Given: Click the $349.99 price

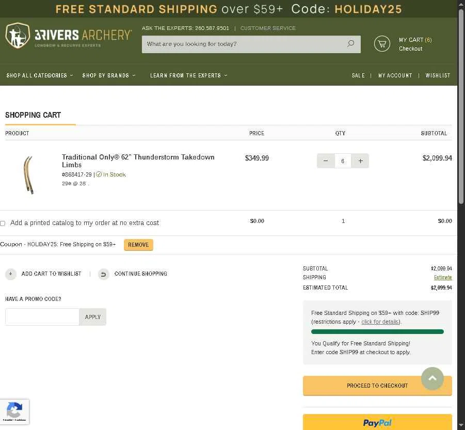Looking at the screenshot, I should click(257, 158).
